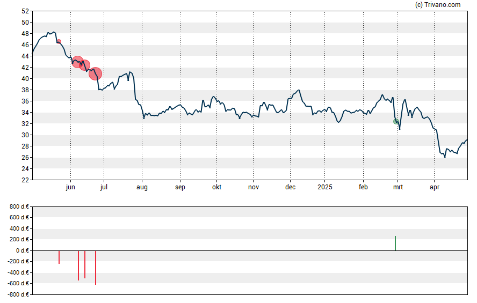Image resolution: width=477 pixels, height=303 pixels.
Task: Click the green bar in lower chart
Action: click(395, 243)
